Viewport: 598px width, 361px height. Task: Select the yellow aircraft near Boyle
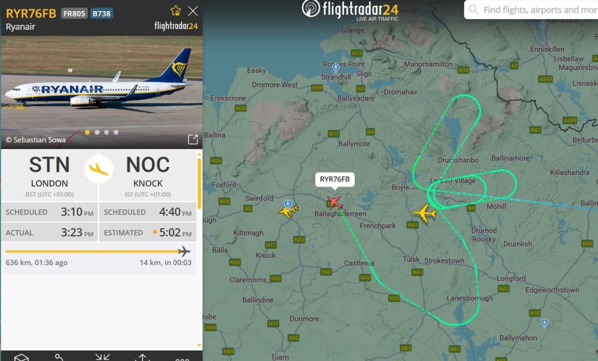click(x=425, y=213)
